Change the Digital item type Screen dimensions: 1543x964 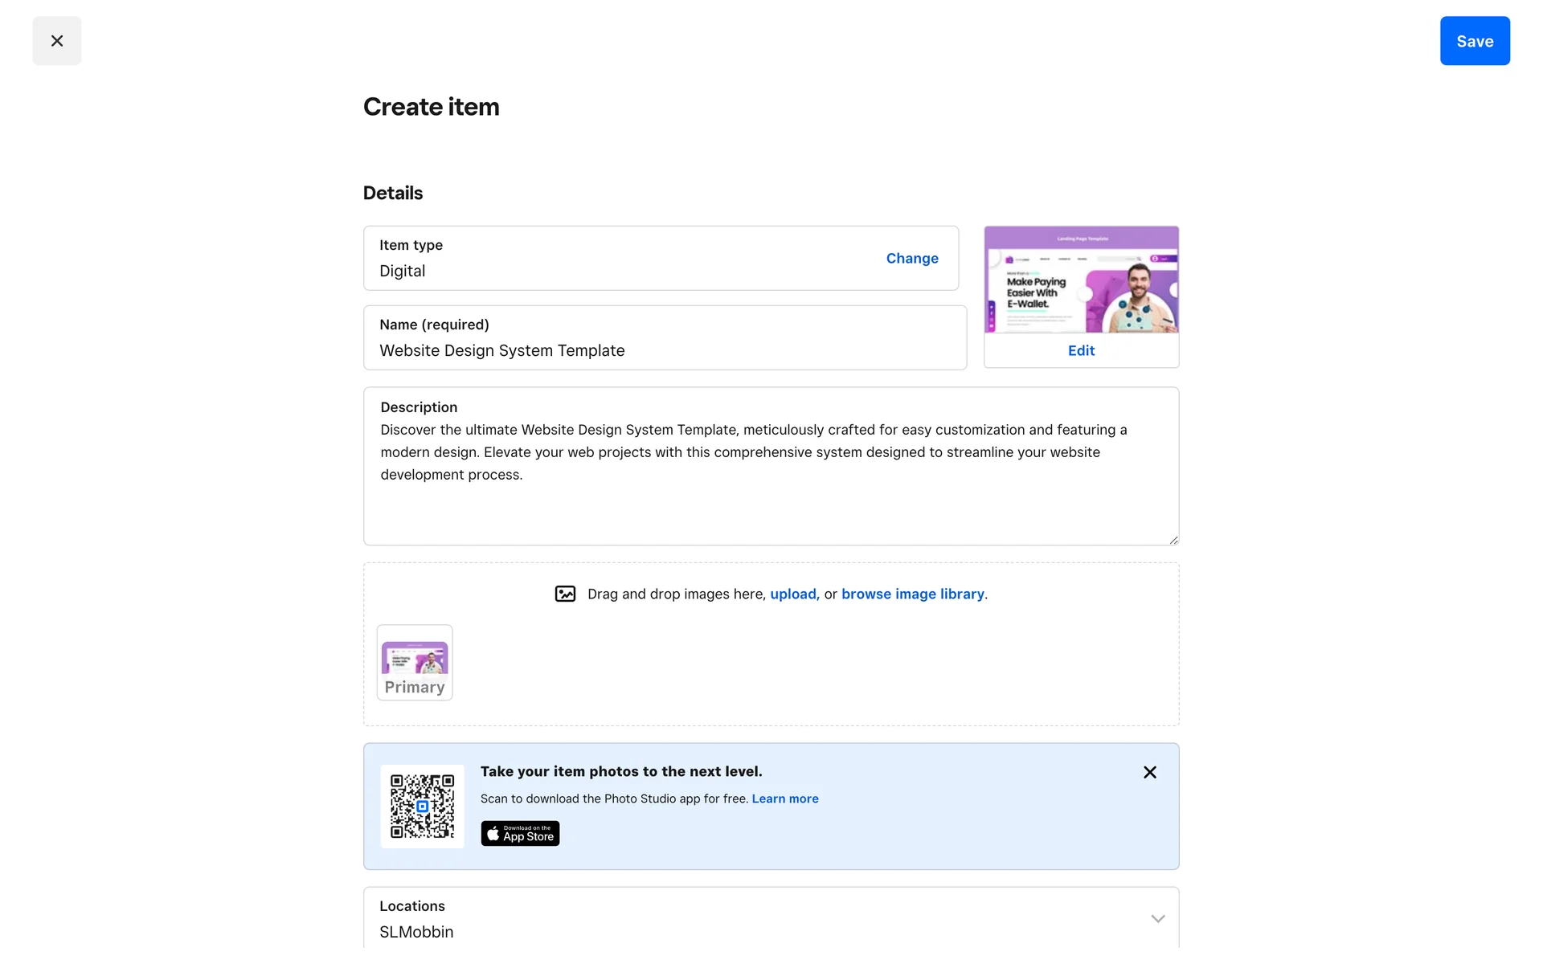coord(911,259)
